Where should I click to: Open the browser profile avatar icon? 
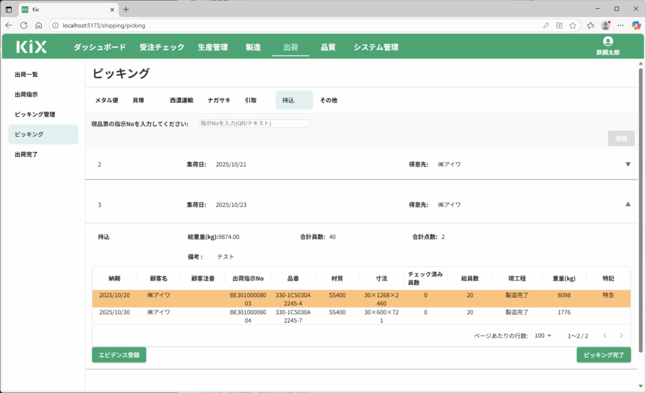point(606,25)
